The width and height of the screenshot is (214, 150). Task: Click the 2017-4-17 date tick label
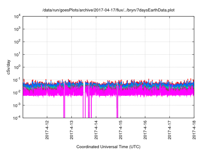pyautogui.click(x=170, y=130)
